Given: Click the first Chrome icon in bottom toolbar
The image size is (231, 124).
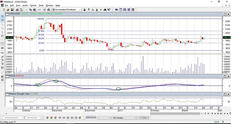Looking at the screenshot, I should click(x=47, y=118).
